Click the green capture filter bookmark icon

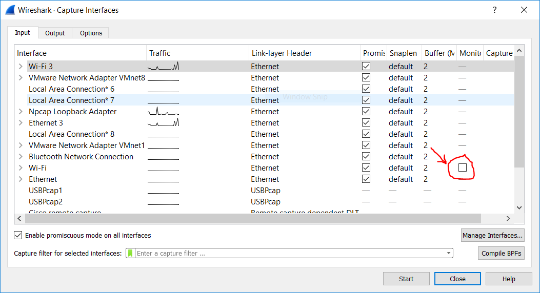130,253
